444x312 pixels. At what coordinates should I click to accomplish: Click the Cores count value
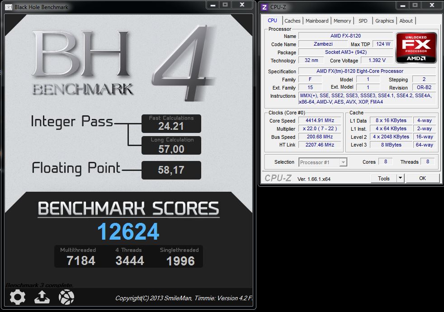point(385,162)
